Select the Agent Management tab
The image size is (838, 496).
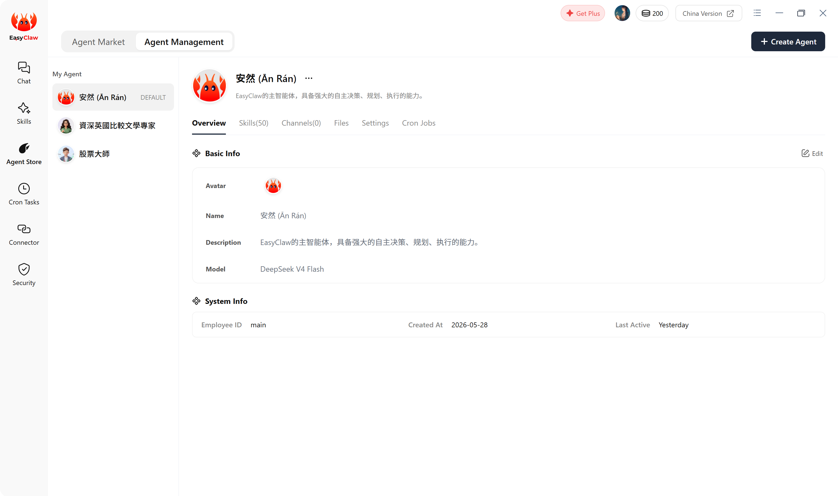184,42
